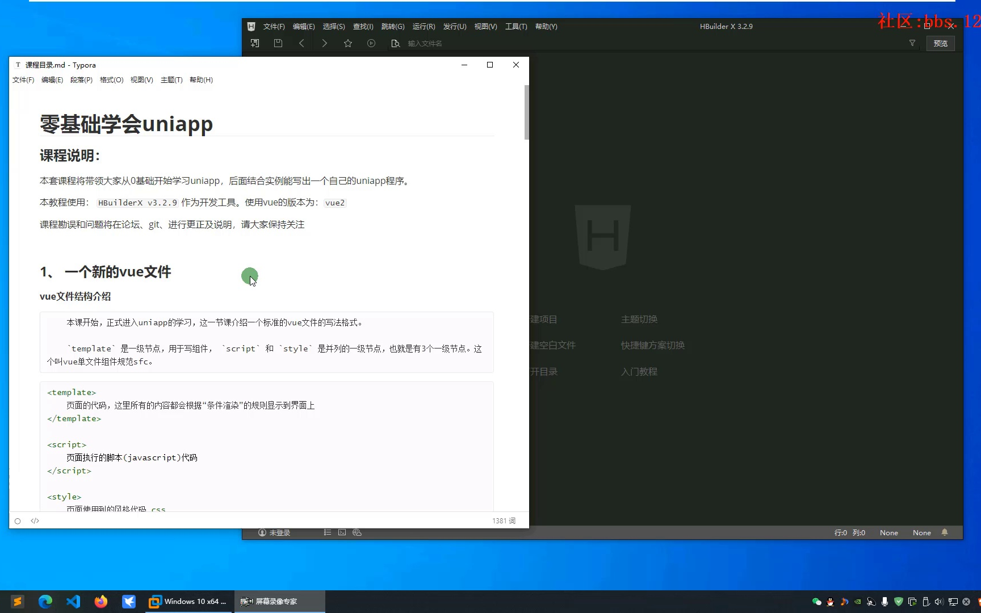Click 行:0 列:0 position in HBuilder status bar
This screenshot has width=981, height=613.
pos(850,532)
